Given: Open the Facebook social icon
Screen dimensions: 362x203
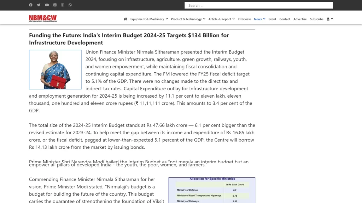Looking at the screenshot, I should 31,5.
